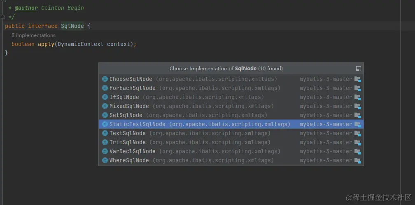Select VarDeclSqlNode implementation

[231, 151]
